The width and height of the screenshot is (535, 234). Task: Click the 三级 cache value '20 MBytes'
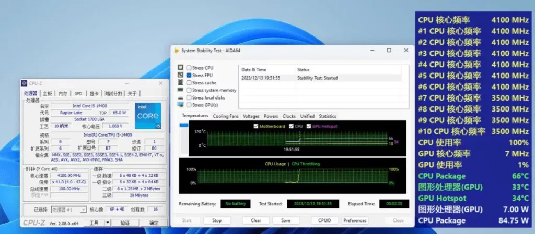click(x=139, y=195)
